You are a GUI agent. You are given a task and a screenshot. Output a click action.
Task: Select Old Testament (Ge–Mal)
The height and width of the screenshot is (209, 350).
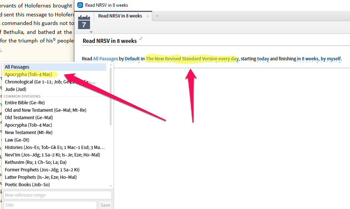pyautogui.click(x=55, y=118)
